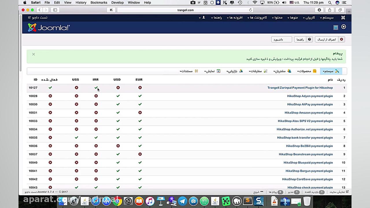Open the Bookmarks menu
The image size is (370, 208).
click(x=99, y=3)
